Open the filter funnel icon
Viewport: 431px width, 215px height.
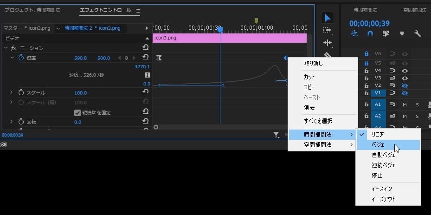(x=276, y=135)
